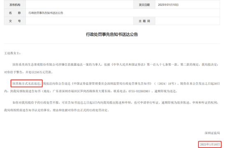Click the paragraph starting 如你对我局拟给予的行政处罚不服
The image size is (226, 148).
pos(112,106)
